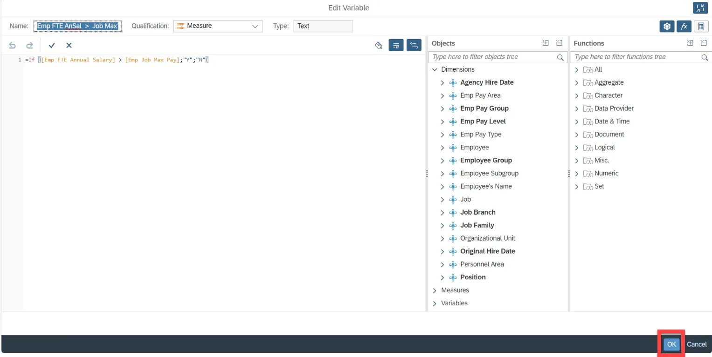
Task: Click the Employee's Name dimension icon
Action: [x=452, y=187]
